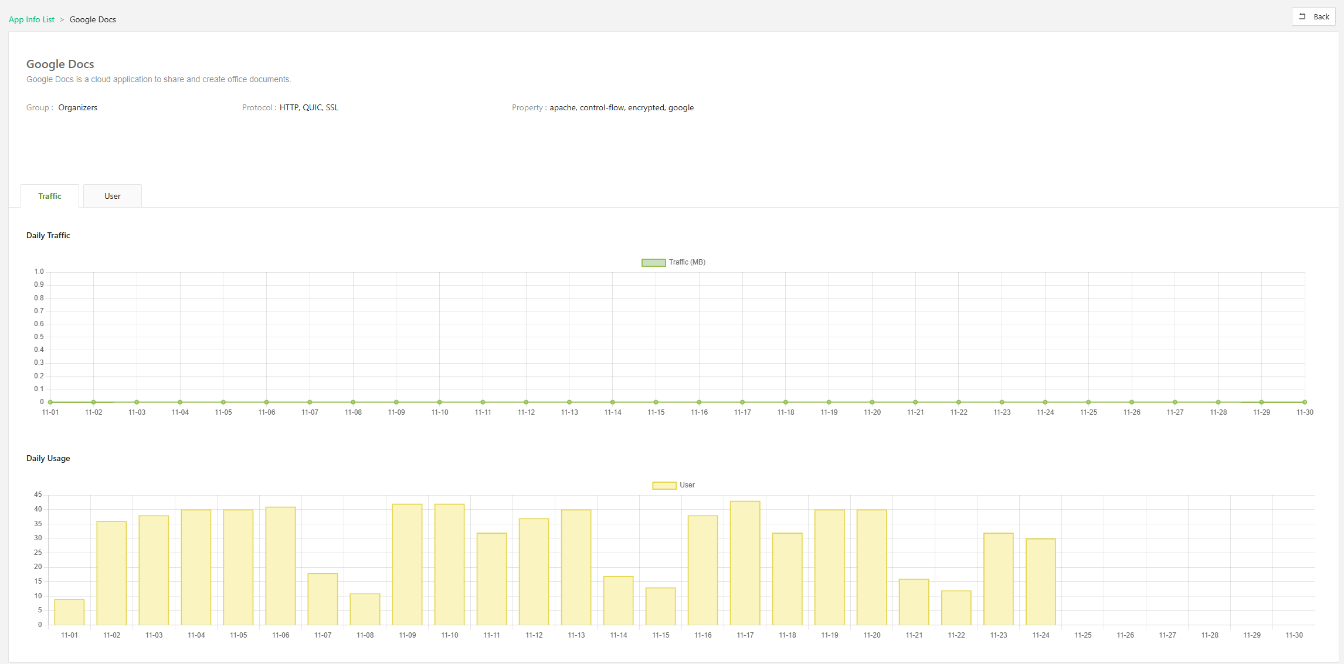1344x664 pixels.
Task: Open App Info List breadcrumb link
Action: coord(32,19)
